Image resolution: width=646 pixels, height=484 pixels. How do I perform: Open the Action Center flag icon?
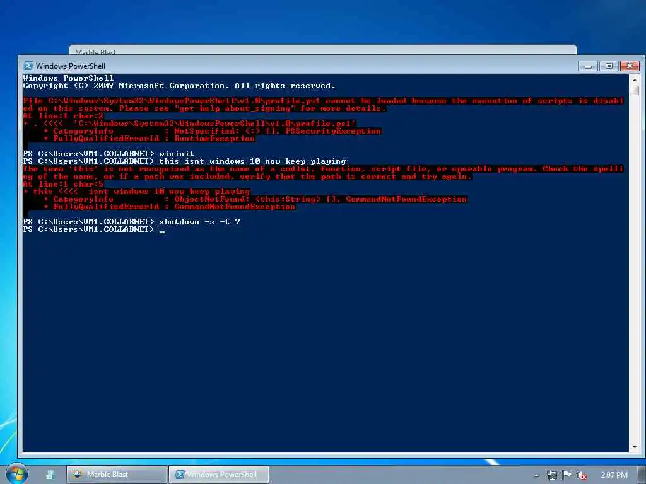(x=567, y=475)
